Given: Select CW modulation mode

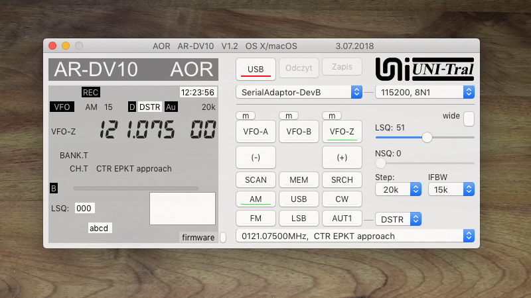Looking at the screenshot, I should (x=342, y=199).
